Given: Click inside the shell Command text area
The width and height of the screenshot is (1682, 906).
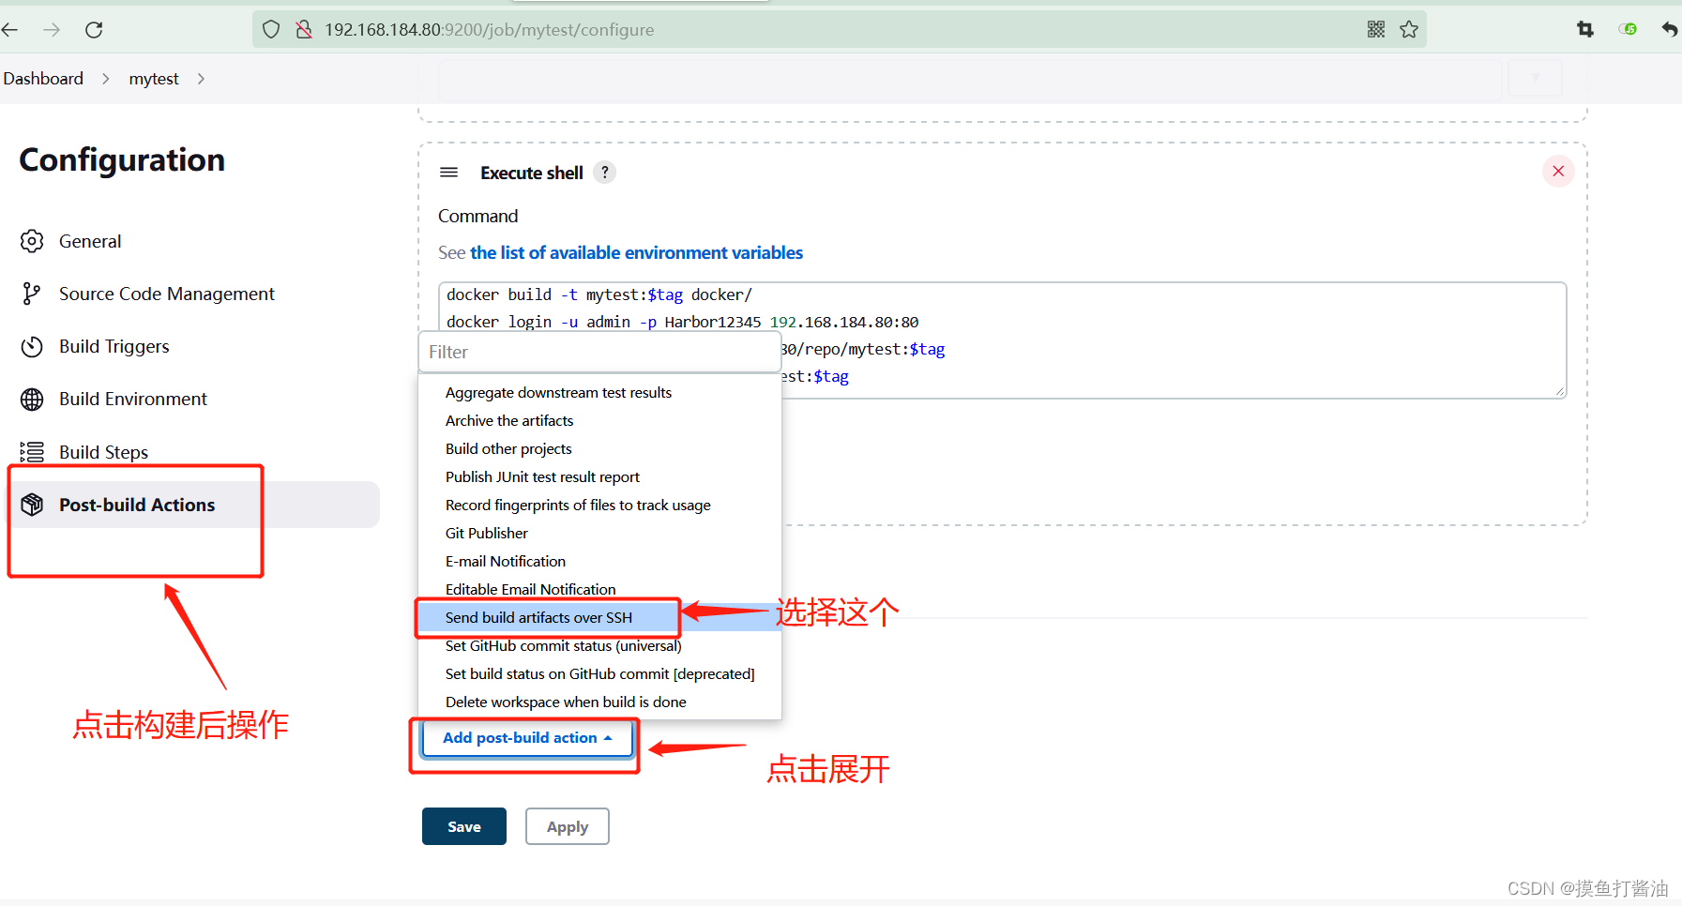Looking at the screenshot, I should pyautogui.click(x=1002, y=340).
